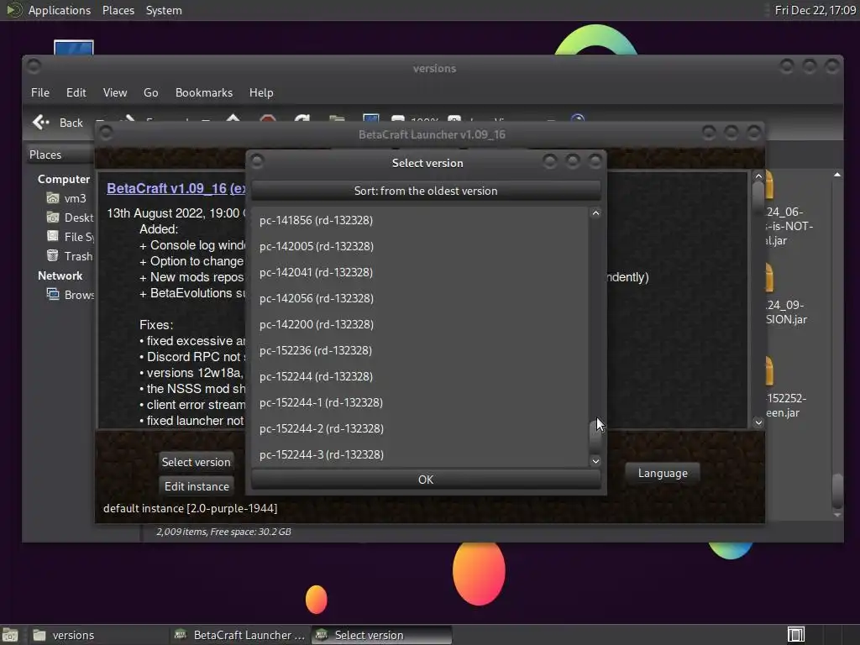Click the MATE logo icon beside Applications

pyautogui.click(x=13, y=10)
